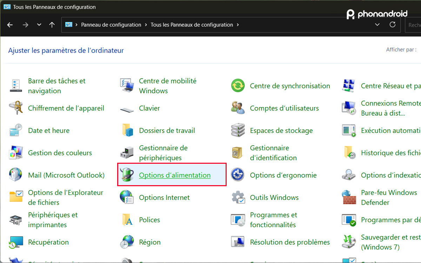The height and width of the screenshot is (263, 421).
Task: Open the Comptes d'utilisateurs people icon
Action: pos(238,108)
